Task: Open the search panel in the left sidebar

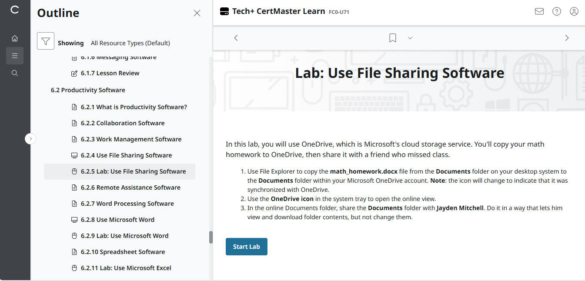Action: [x=15, y=73]
